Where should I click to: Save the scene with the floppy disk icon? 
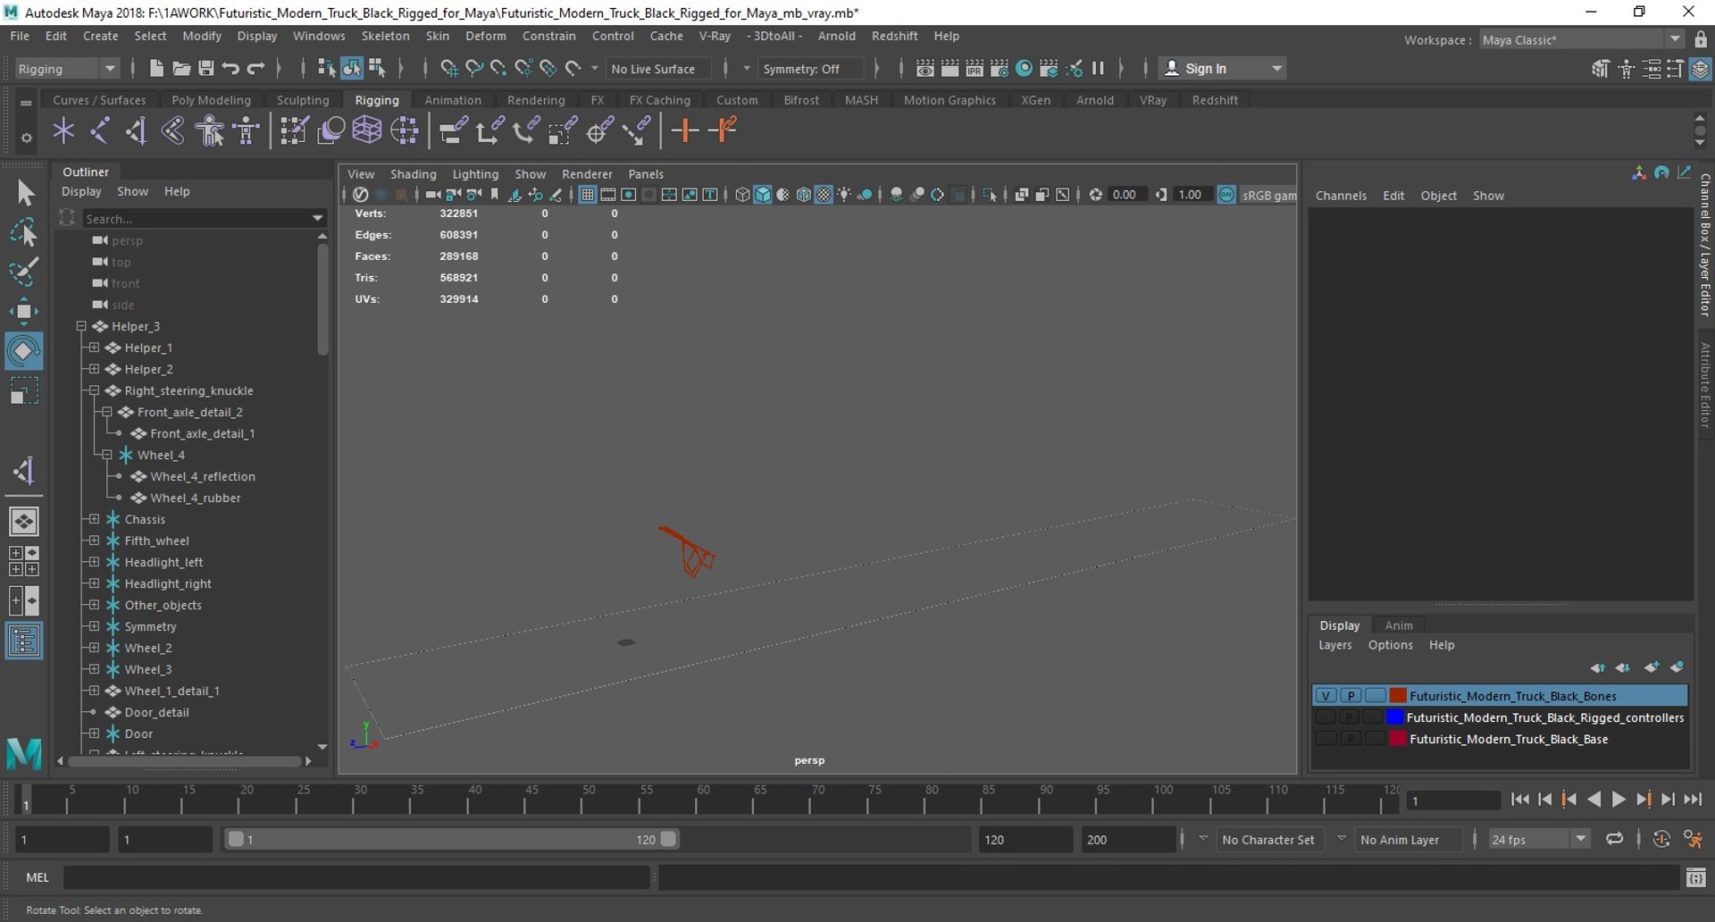point(206,69)
